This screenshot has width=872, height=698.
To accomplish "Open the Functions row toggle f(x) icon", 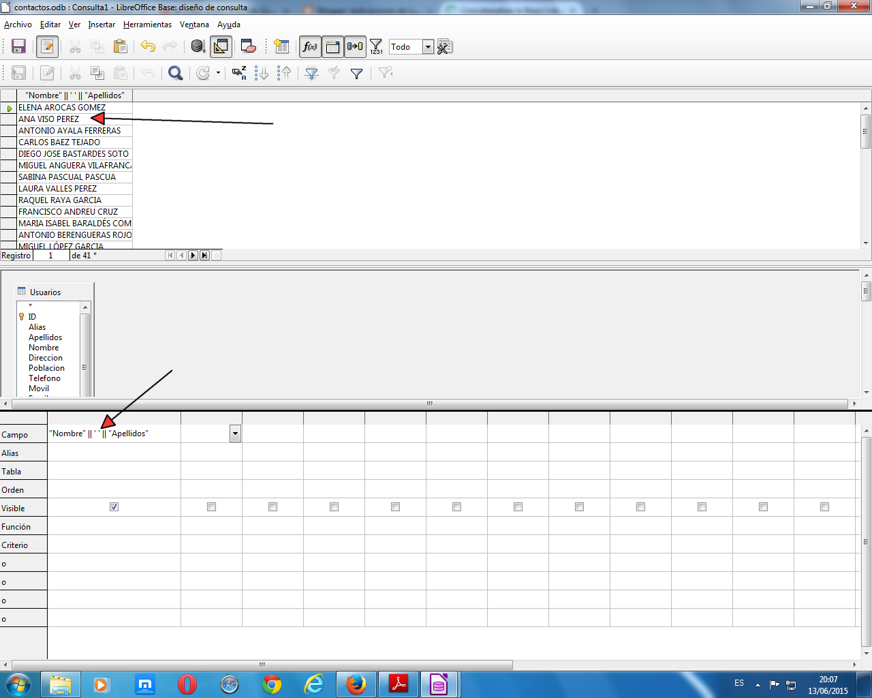I will point(309,46).
